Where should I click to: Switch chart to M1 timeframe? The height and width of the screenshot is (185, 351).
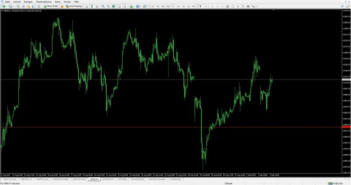[x=153, y=7]
